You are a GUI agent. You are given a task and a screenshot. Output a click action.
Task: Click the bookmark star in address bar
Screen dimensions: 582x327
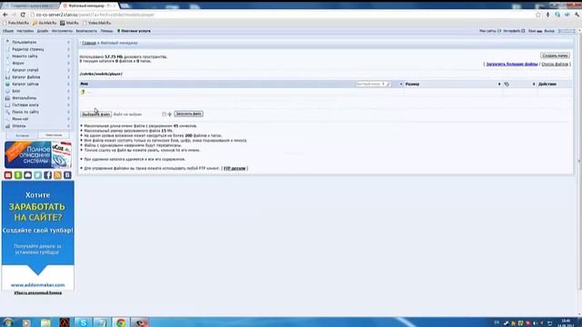coord(537,15)
